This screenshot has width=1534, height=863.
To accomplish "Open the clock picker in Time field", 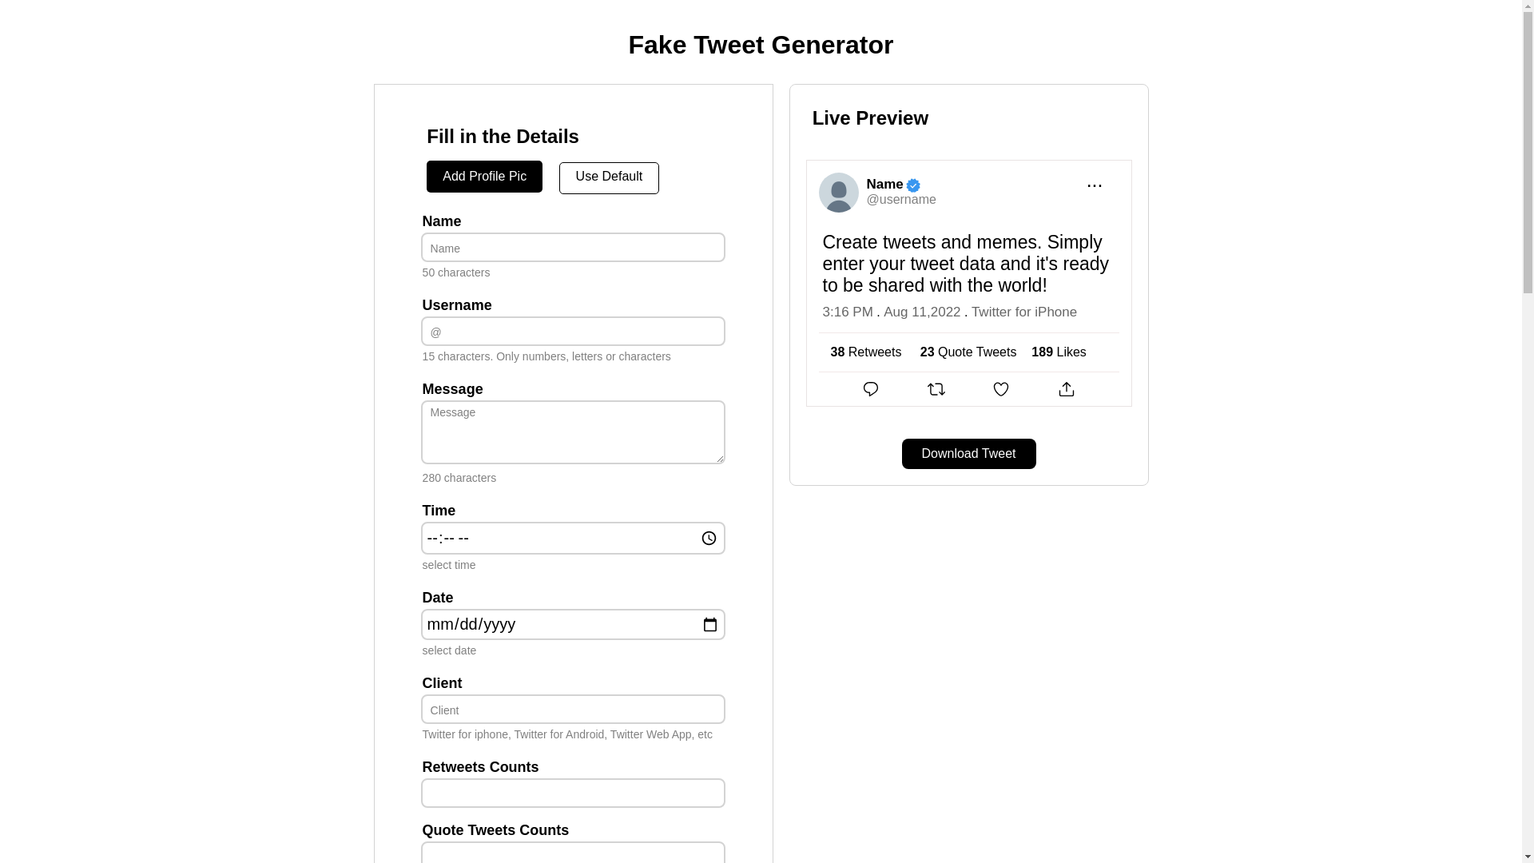I will [x=709, y=539].
